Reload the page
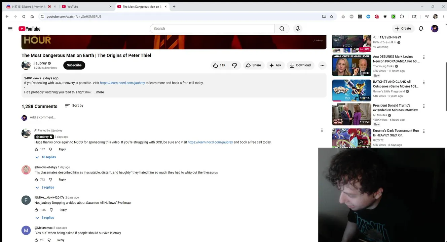Viewport: 447px width, 242px height. [x=24, y=16]
